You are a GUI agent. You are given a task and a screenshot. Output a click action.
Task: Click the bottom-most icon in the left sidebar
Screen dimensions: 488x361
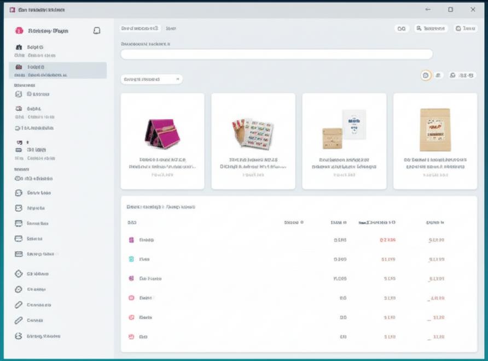(19, 336)
